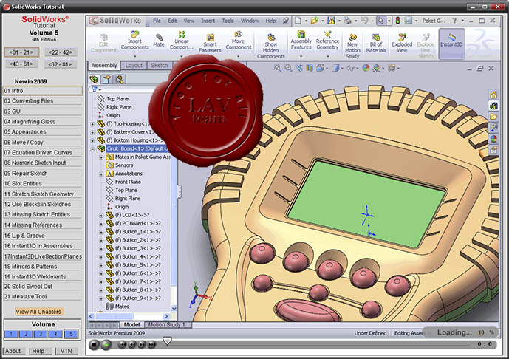Viewport: 509px width, 359px height.
Task: Click the New document icon
Action: coord(298,21)
